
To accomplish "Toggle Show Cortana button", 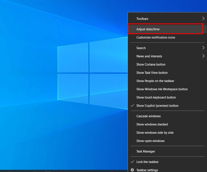I will coord(167,64).
